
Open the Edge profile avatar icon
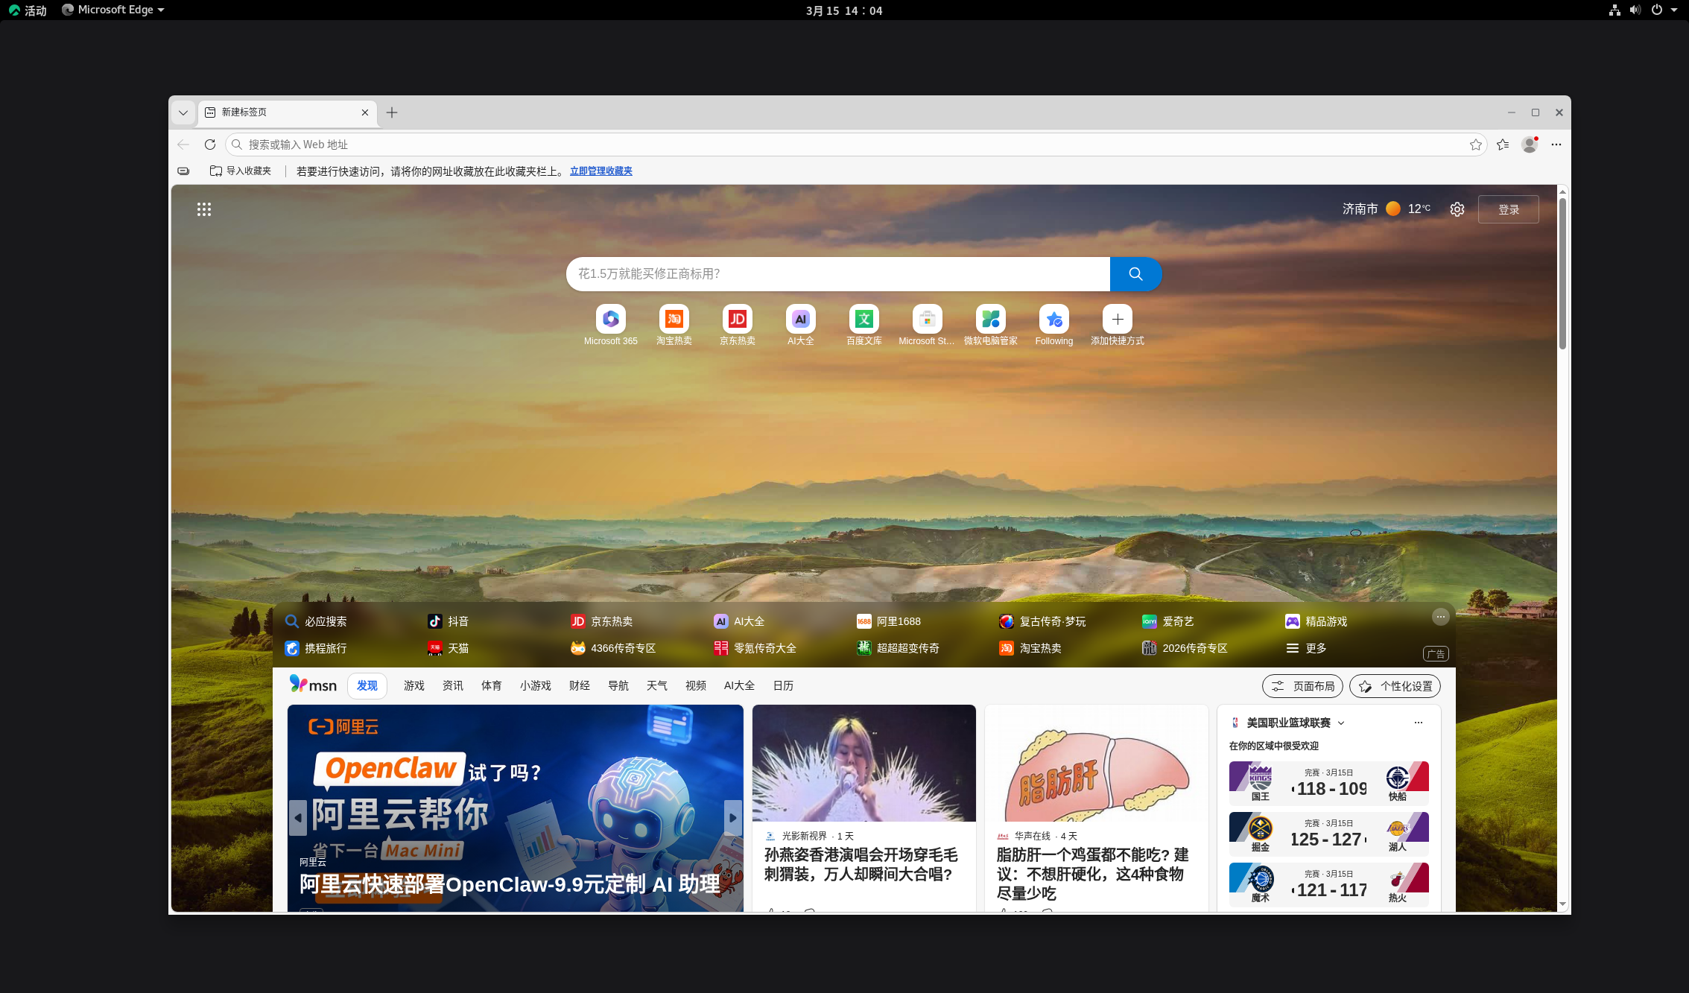(1530, 145)
